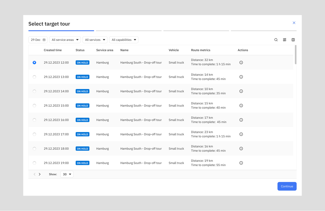Click 'Distance: 14 km' route metrics
Viewport: 325px width, 211px height.
click(202, 74)
